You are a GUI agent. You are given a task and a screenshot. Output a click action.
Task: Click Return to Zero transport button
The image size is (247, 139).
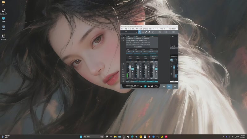[x=141, y=86]
